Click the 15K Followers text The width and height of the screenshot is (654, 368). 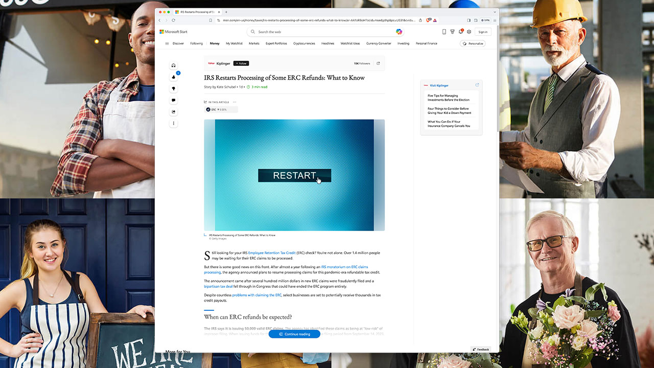[x=362, y=63]
